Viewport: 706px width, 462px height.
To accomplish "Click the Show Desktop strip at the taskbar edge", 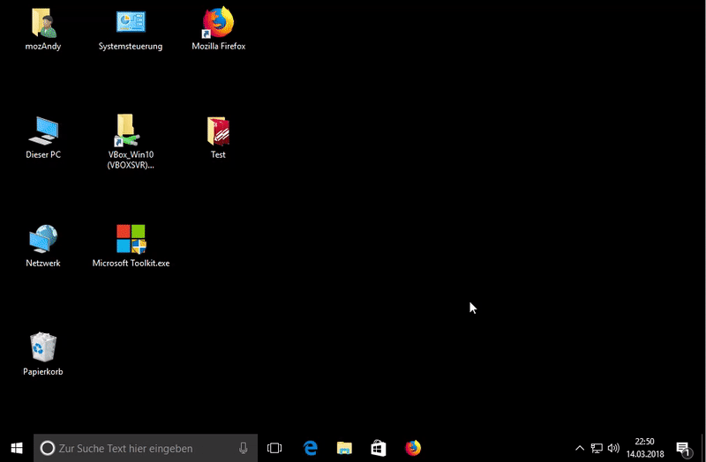I will point(703,448).
